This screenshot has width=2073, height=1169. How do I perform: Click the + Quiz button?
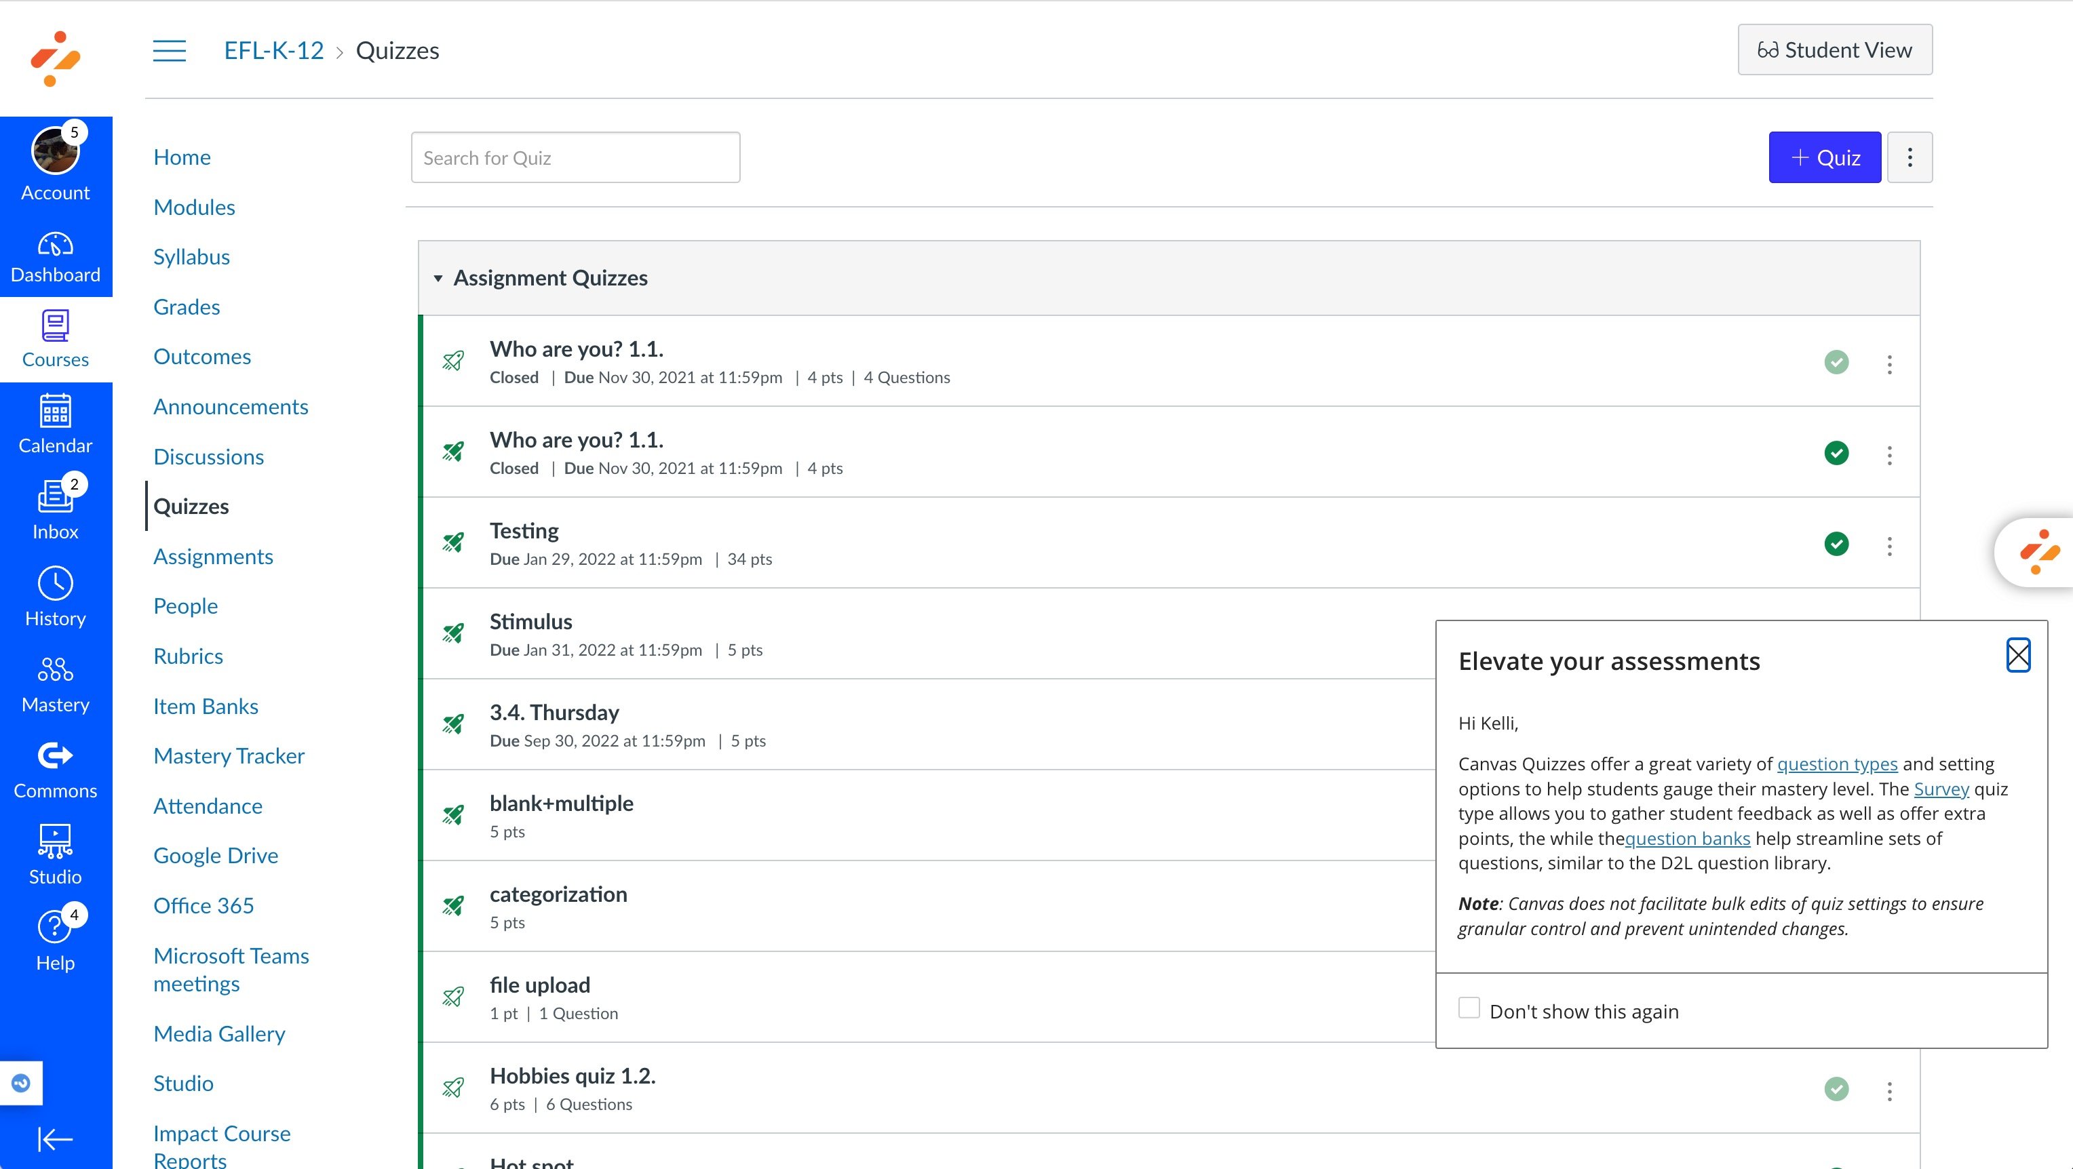[x=1824, y=158]
